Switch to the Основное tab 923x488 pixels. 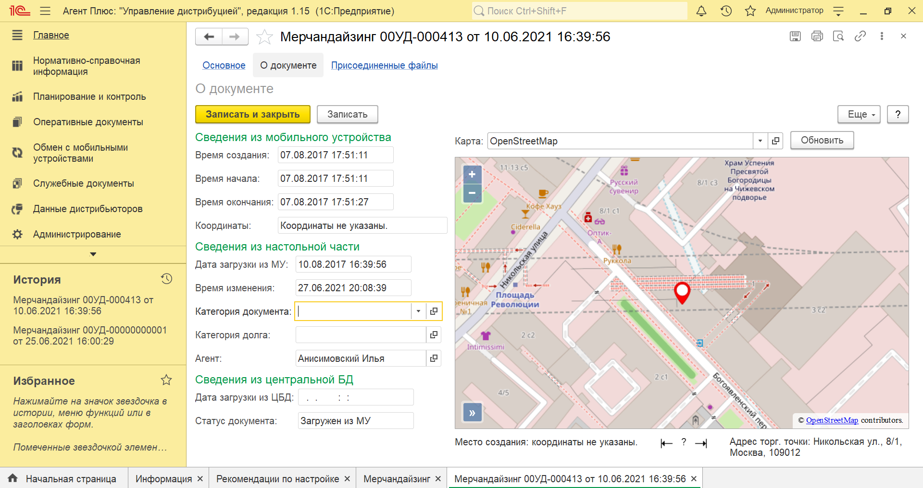224,65
